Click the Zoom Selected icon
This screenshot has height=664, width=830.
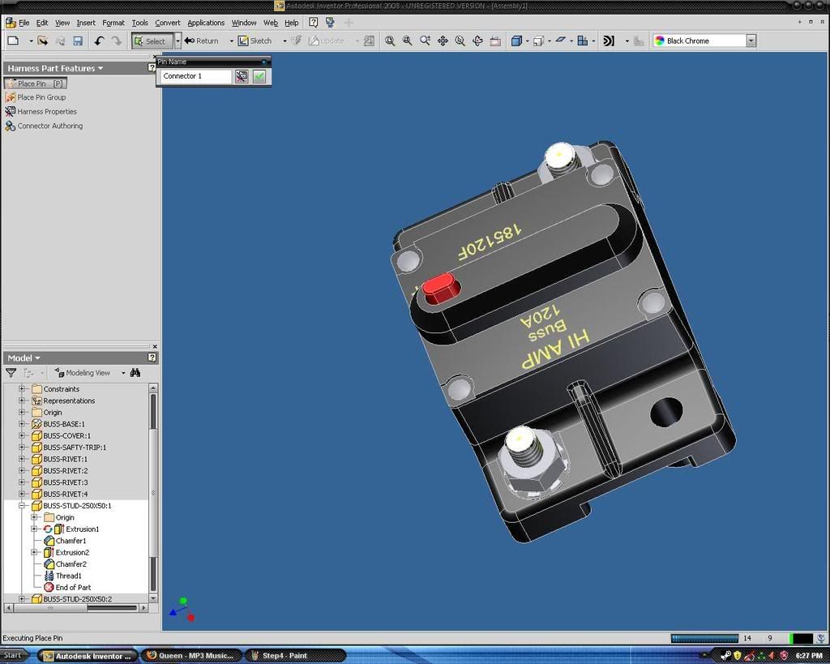(460, 41)
